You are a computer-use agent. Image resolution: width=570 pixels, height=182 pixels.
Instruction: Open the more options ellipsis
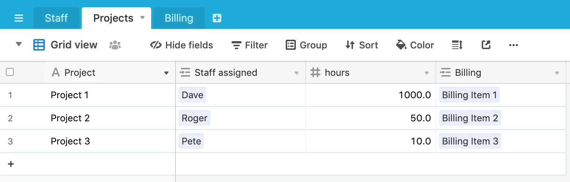point(514,45)
